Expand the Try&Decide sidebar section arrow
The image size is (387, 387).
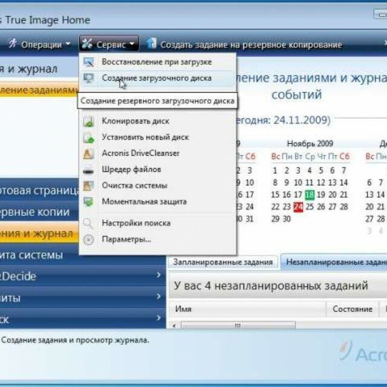tap(159, 275)
